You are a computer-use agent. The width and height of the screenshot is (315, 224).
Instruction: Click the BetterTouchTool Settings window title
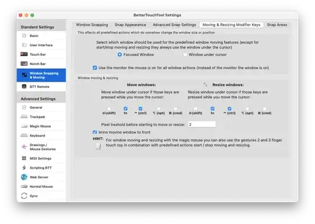(157, 15)
